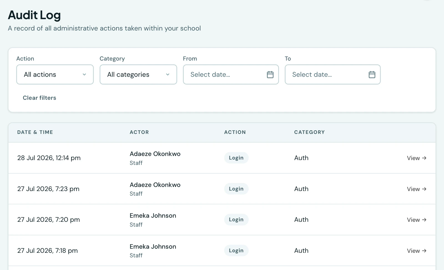This screenshot has height=270, width=444.
Task: Open calendar icon in To field
Action: pyautogui.click(x=372, y=75)
